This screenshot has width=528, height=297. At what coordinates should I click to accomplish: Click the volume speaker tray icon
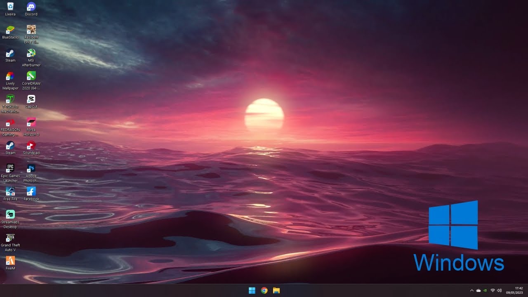(x=500, y=290)
